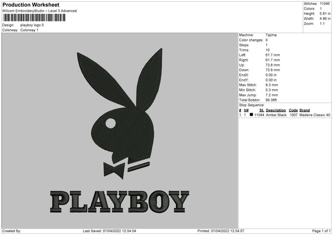The height and width of the screenshot is (235, 333).
Task: Click the Min Stitch value 0.3 mm
Action: coord(271,90)
